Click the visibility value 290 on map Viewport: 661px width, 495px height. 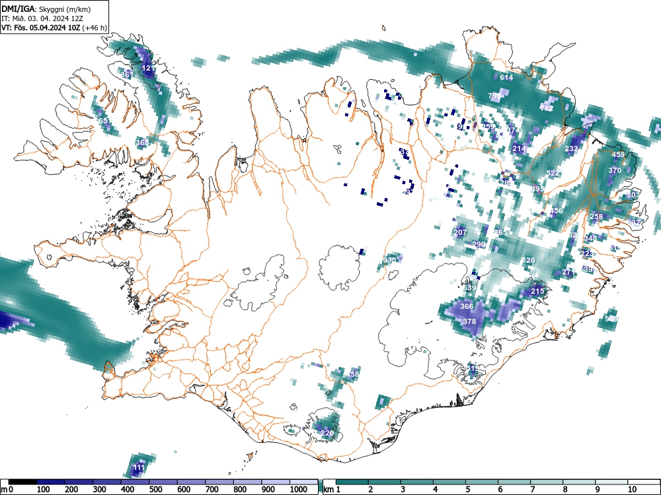[x=479, y=245]
